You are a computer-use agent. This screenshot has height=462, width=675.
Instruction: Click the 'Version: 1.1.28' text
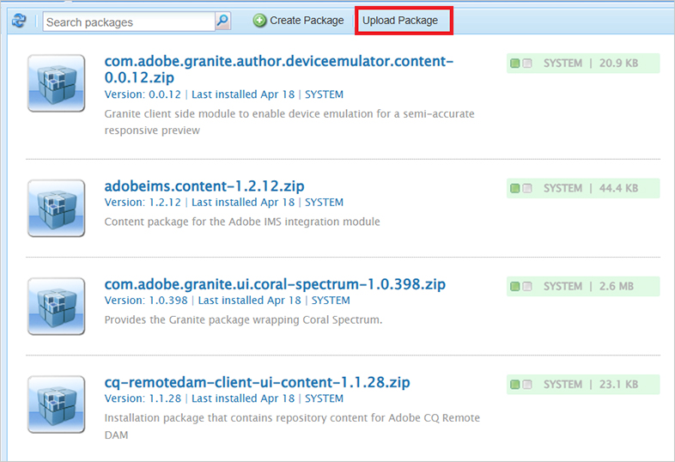point(143,398)
